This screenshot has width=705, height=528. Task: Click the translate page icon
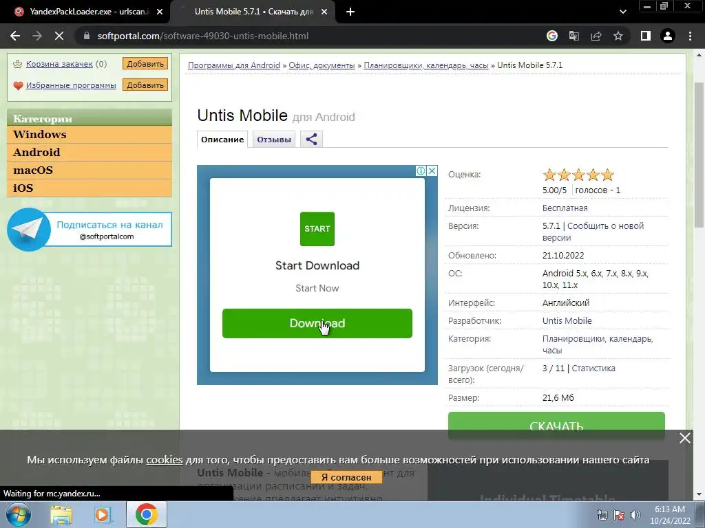coord(574,36)
